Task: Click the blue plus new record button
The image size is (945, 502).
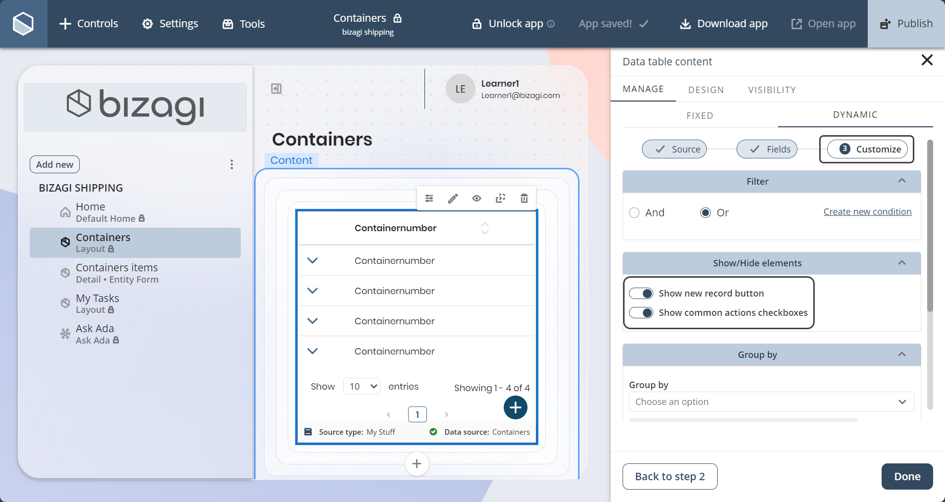Action: point(516,407)
